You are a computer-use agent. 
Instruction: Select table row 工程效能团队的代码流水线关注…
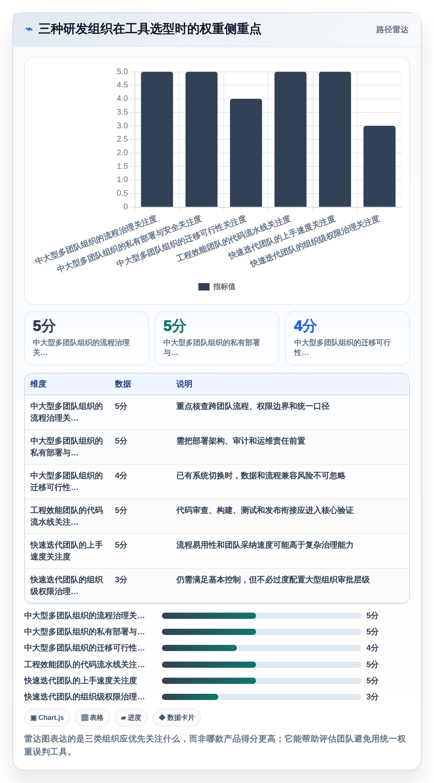(217, 516)
